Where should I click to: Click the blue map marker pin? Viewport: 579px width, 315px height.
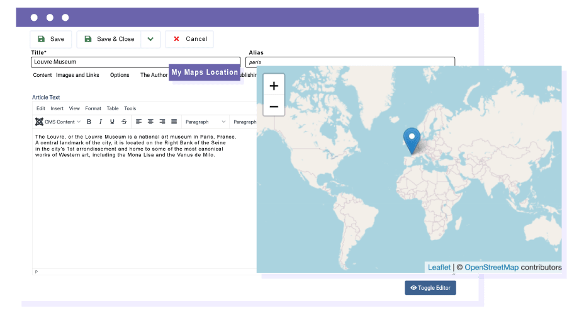pos(412,140)
